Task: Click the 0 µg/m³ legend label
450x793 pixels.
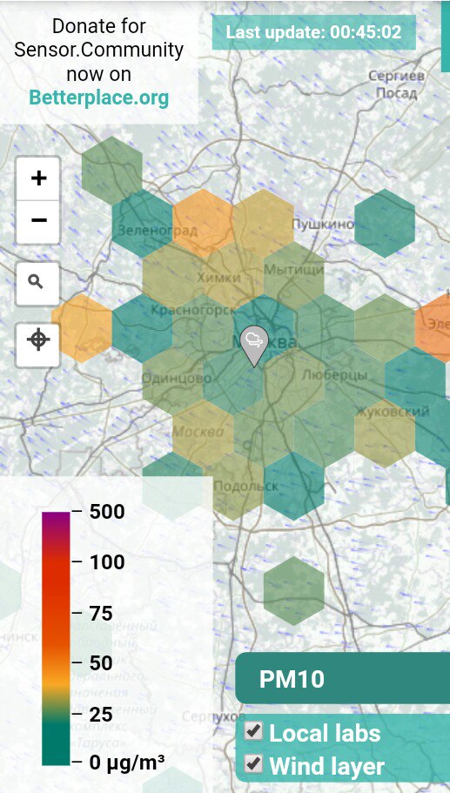Action: click(126, 762)
